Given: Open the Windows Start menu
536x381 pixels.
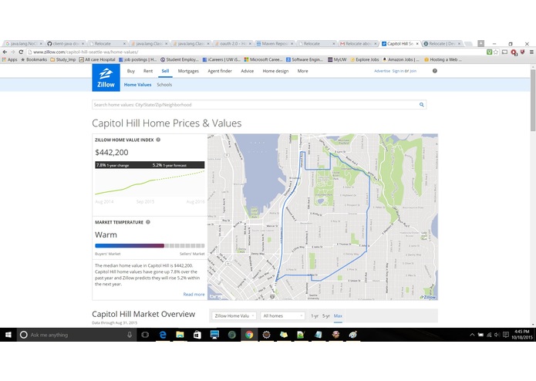Looking at the screenshot, I should point(8,335).
